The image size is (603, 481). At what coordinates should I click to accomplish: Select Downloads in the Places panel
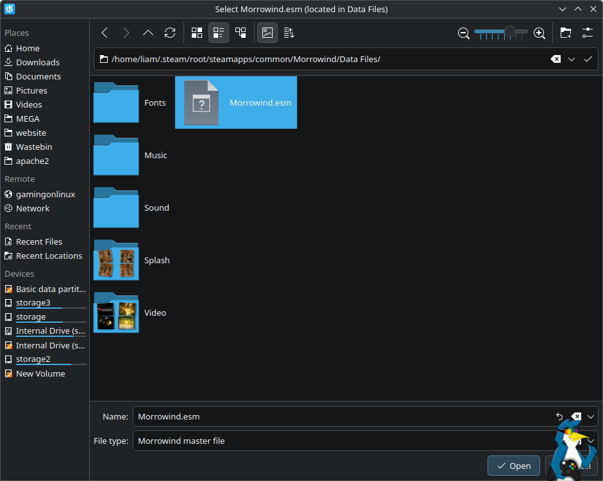tap(37, 62)
